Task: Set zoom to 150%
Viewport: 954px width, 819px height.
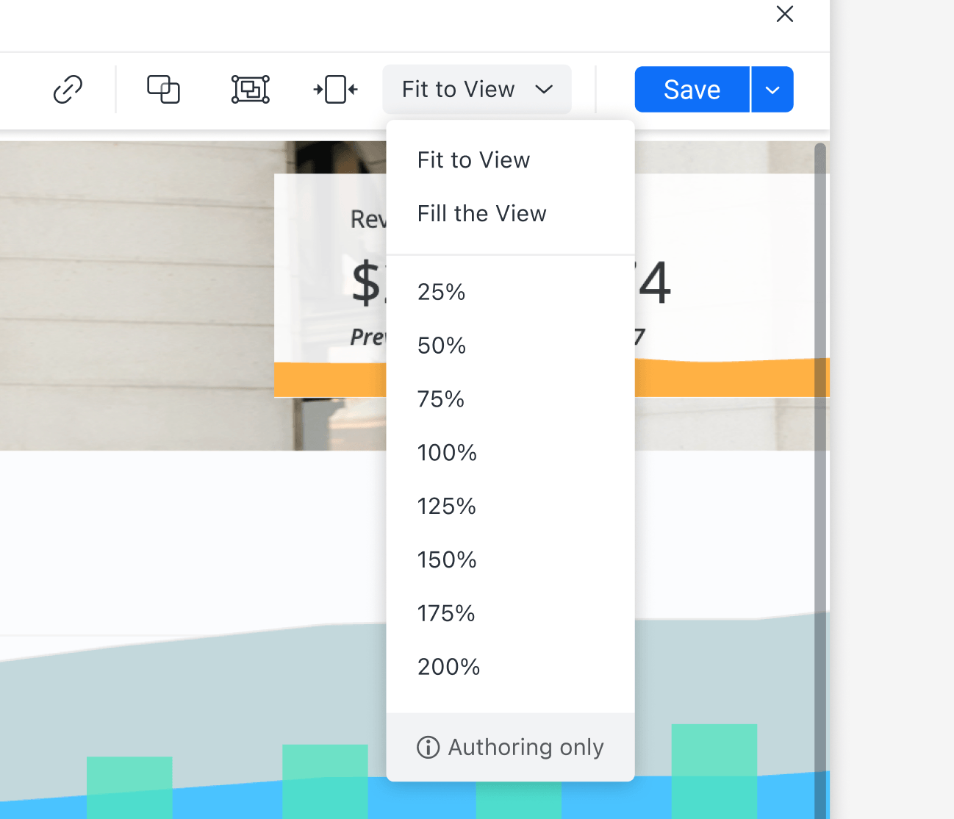Action: tap(447, 559)
